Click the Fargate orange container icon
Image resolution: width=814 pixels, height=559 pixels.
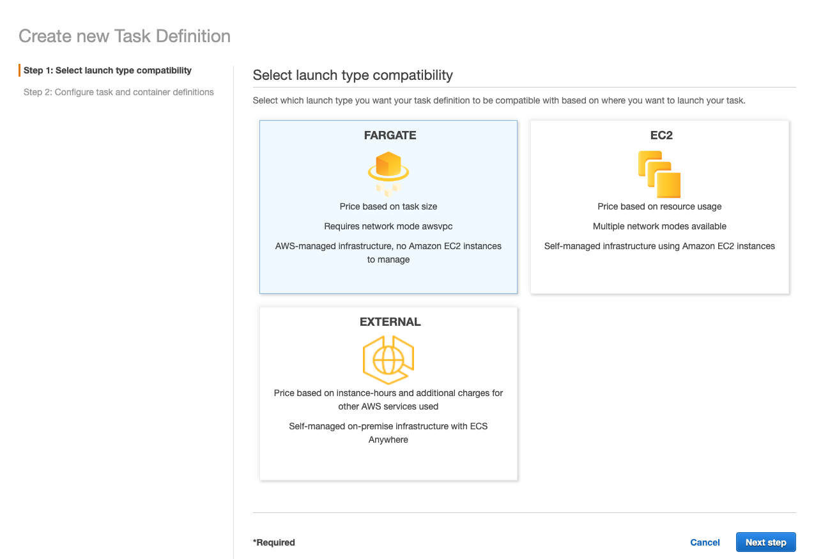pyautogui.click(x=388, y=168)
